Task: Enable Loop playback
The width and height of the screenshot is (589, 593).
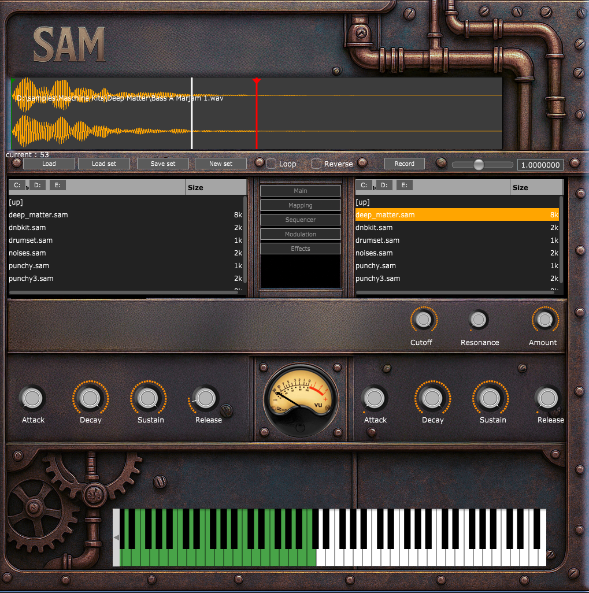Action: pos(271,164)
